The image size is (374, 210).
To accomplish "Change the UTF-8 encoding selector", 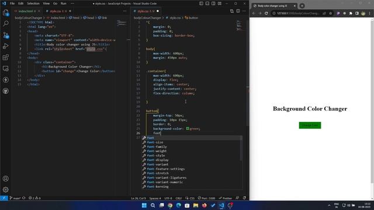I will coord(168,198).
